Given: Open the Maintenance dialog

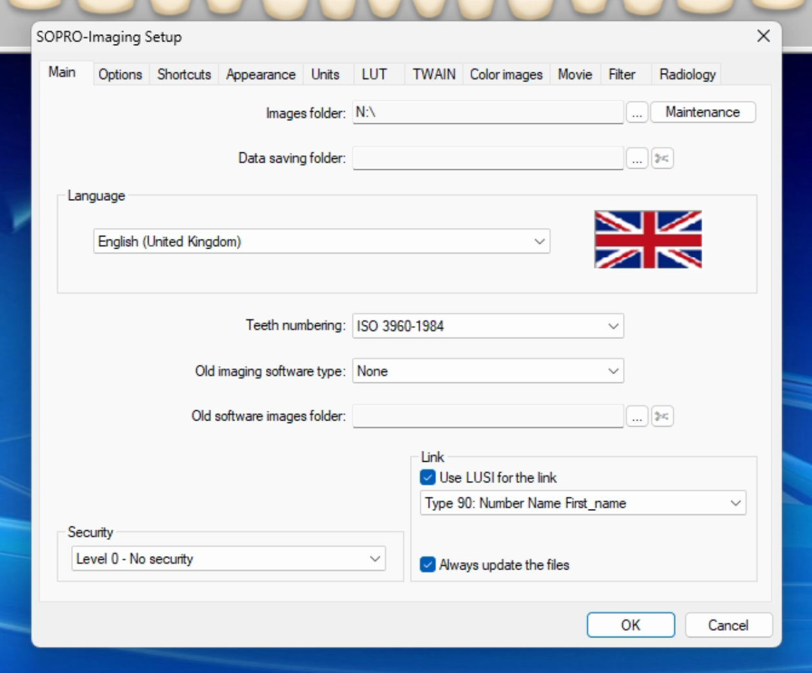Looking at the screenshot, I should [703, 112].
